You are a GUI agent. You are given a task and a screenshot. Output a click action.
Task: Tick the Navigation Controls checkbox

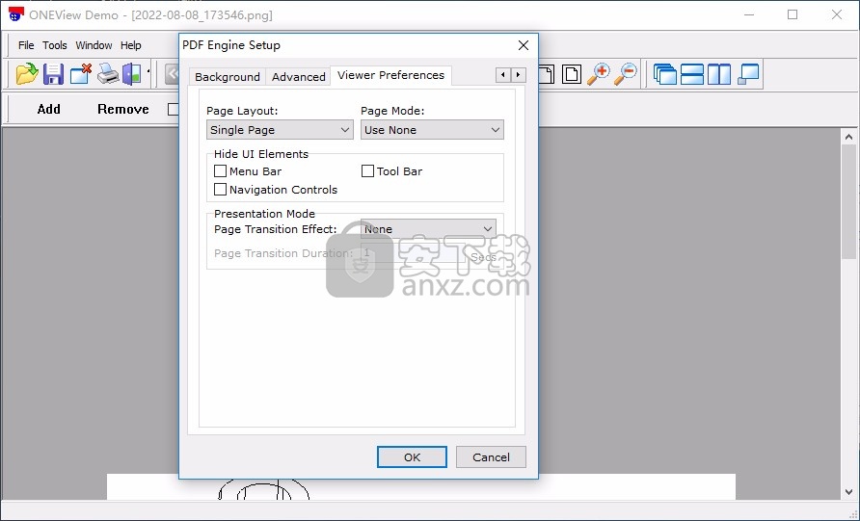point(220,190)
